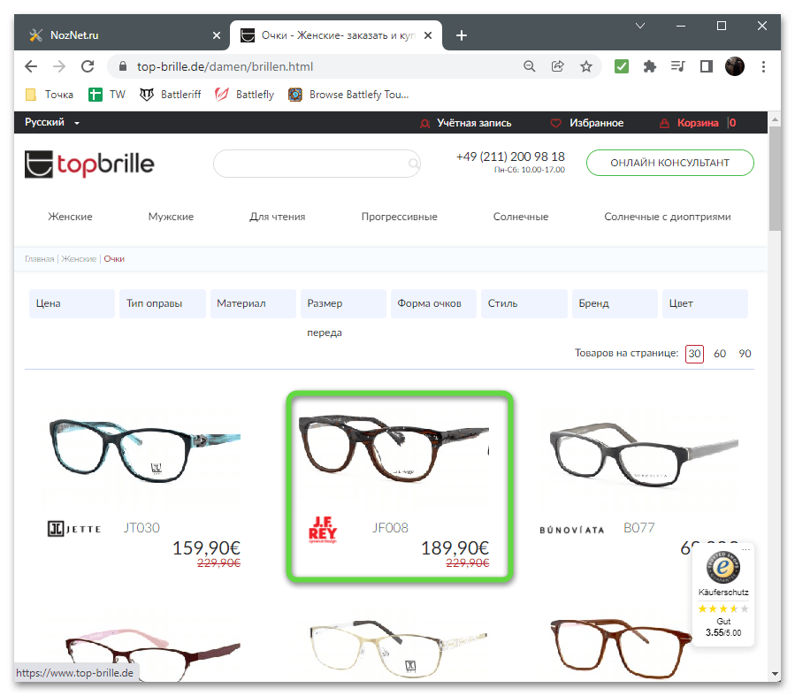The height and width of the screenshot is (696, 795).
Task: Go to Главная breadcrumb link
Action: pos(40,259)
